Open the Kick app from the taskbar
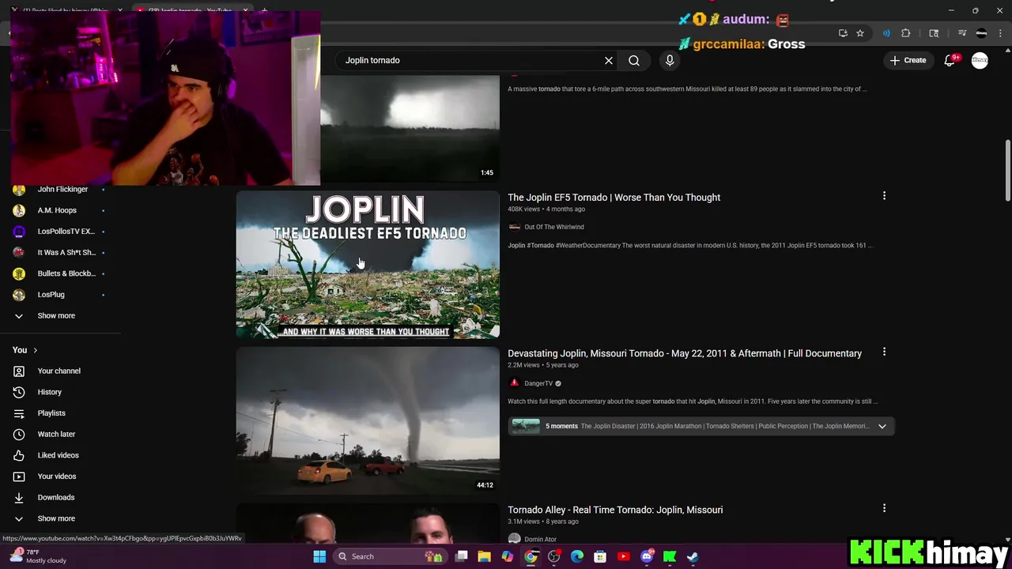This screenshot has width=1012, height=569. (670, 556)
